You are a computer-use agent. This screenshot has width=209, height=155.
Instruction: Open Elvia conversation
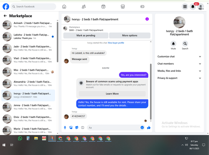28,119
